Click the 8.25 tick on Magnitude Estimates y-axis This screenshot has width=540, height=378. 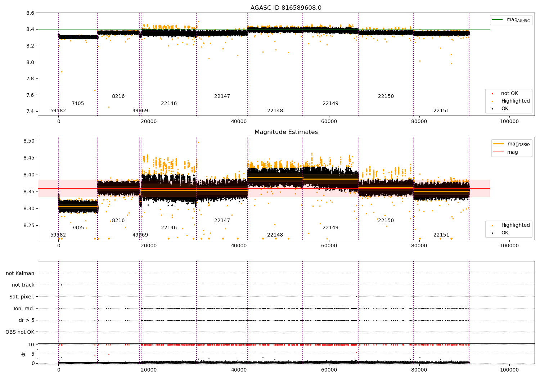tap(29, 226)
